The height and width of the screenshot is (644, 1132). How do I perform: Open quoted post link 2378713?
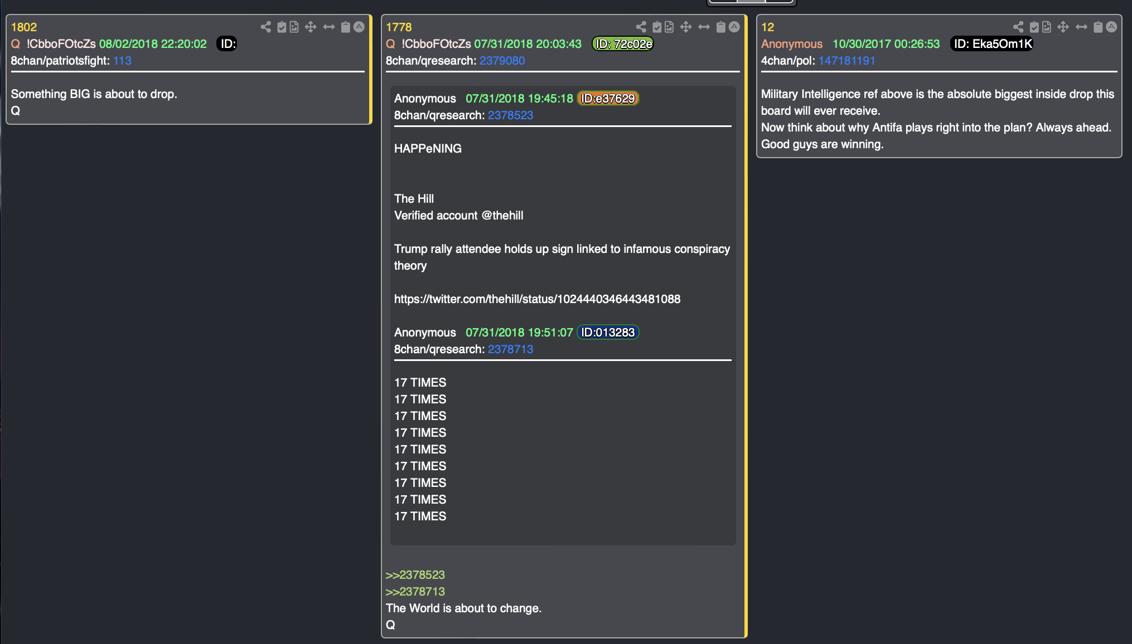[510, 349]
